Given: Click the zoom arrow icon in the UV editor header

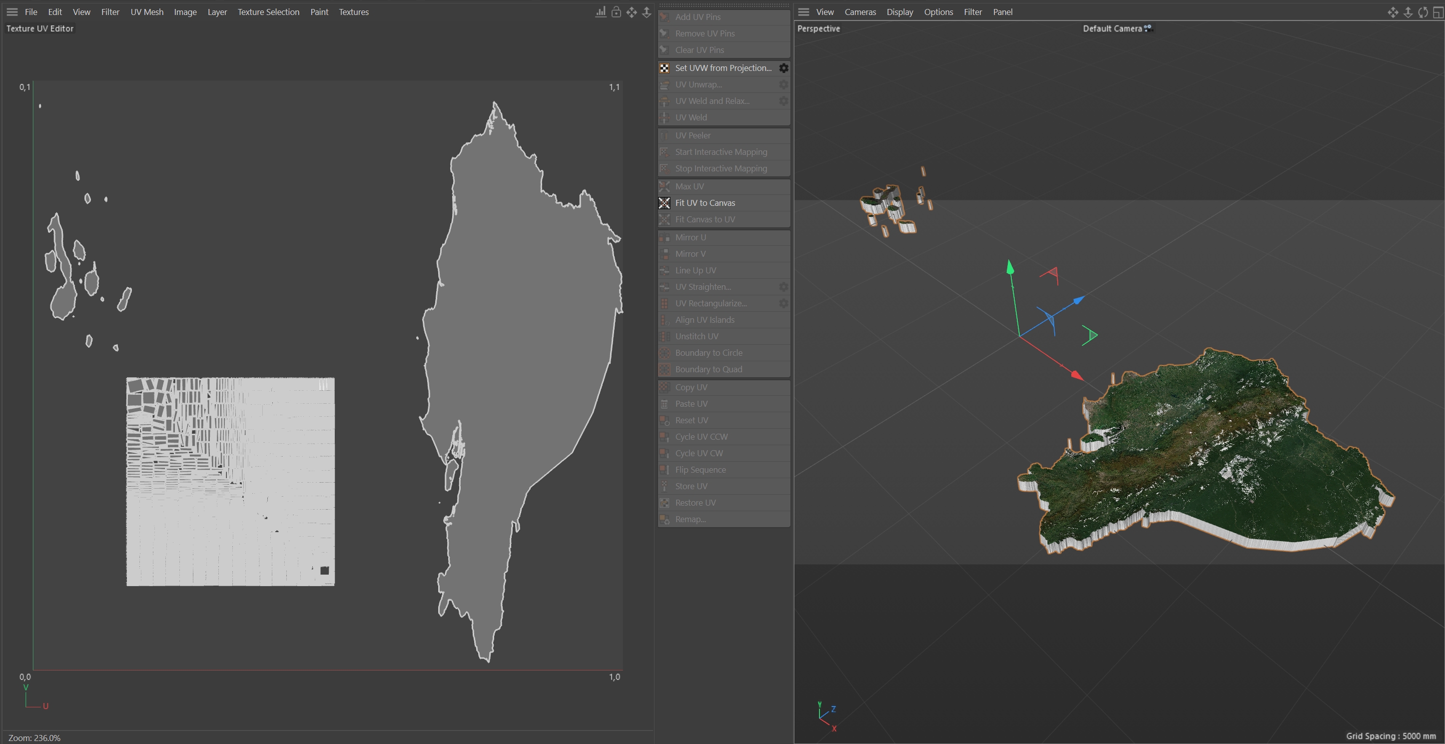Looking at the screenshot, I should coord(647,12).
